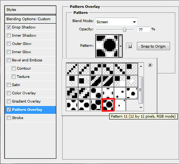Enable the Bevel and Emboss checkbox

(x=9, y=60)
